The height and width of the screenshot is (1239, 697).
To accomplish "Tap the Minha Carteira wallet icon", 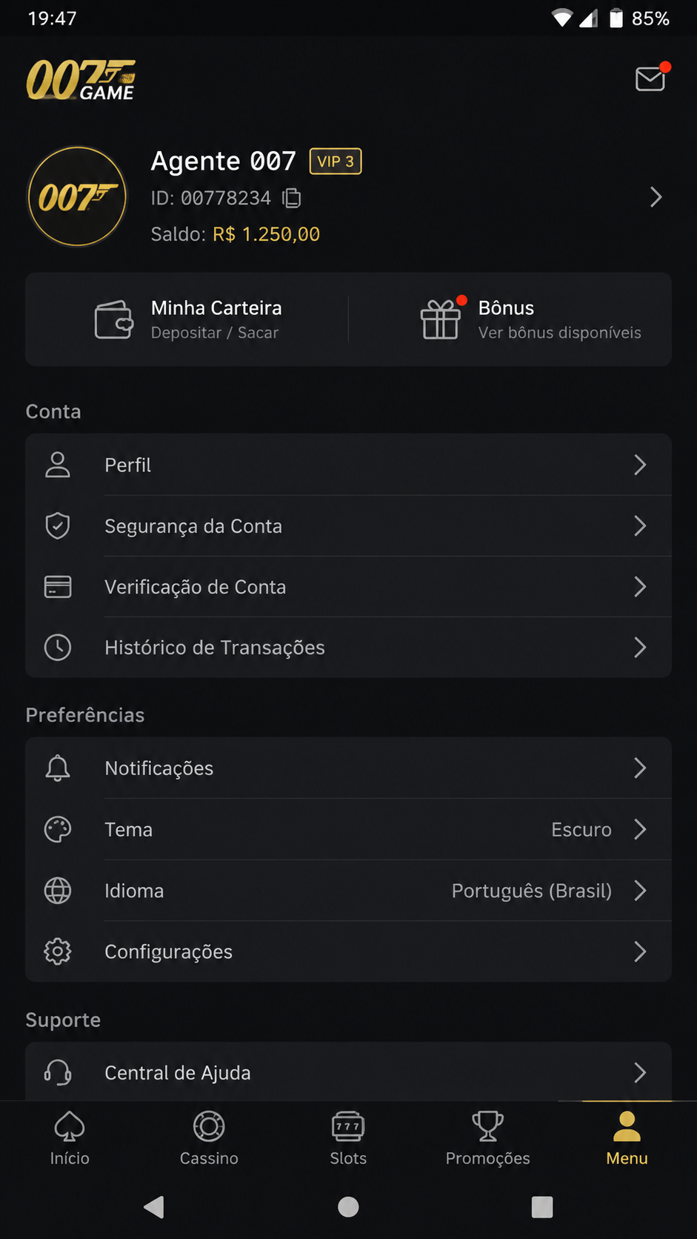I will [x=114, y=319].
